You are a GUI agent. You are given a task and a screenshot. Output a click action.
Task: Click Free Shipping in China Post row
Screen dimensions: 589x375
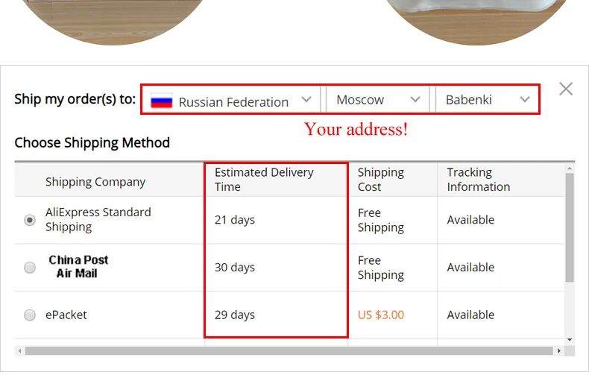point(381,268)
